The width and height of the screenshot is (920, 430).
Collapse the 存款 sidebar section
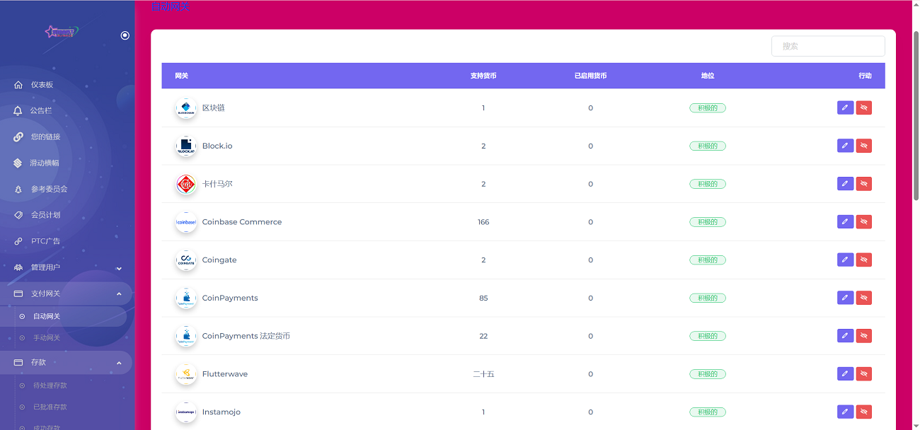(119, 363)
